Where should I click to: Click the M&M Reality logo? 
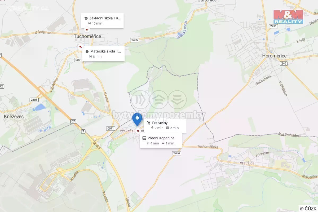[288, 17]
